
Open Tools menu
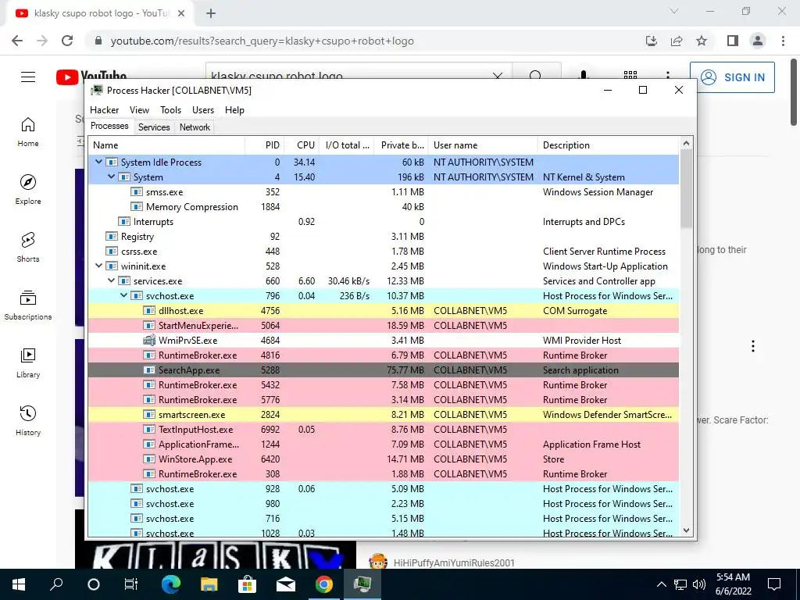[x=170, y=109]
